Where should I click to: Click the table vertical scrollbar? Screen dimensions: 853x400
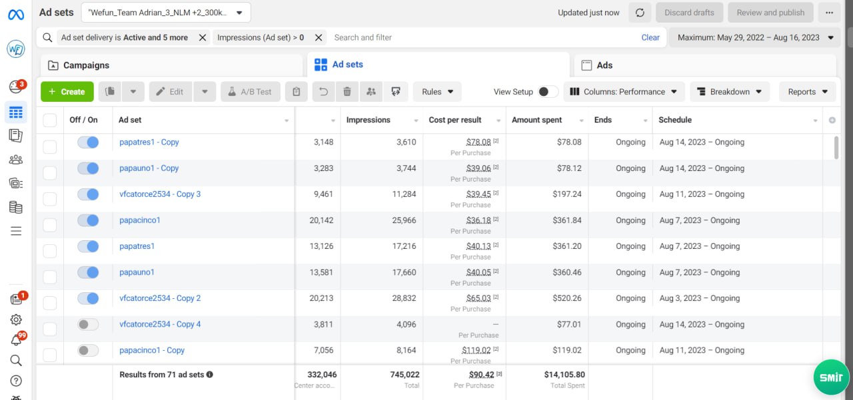coord(836,148)
